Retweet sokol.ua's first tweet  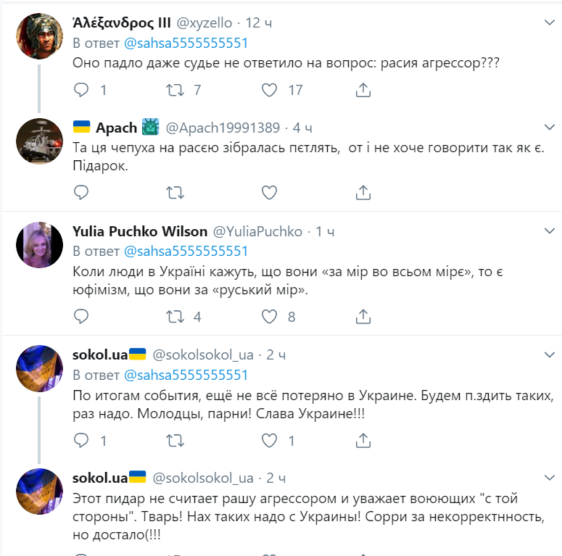175,440
